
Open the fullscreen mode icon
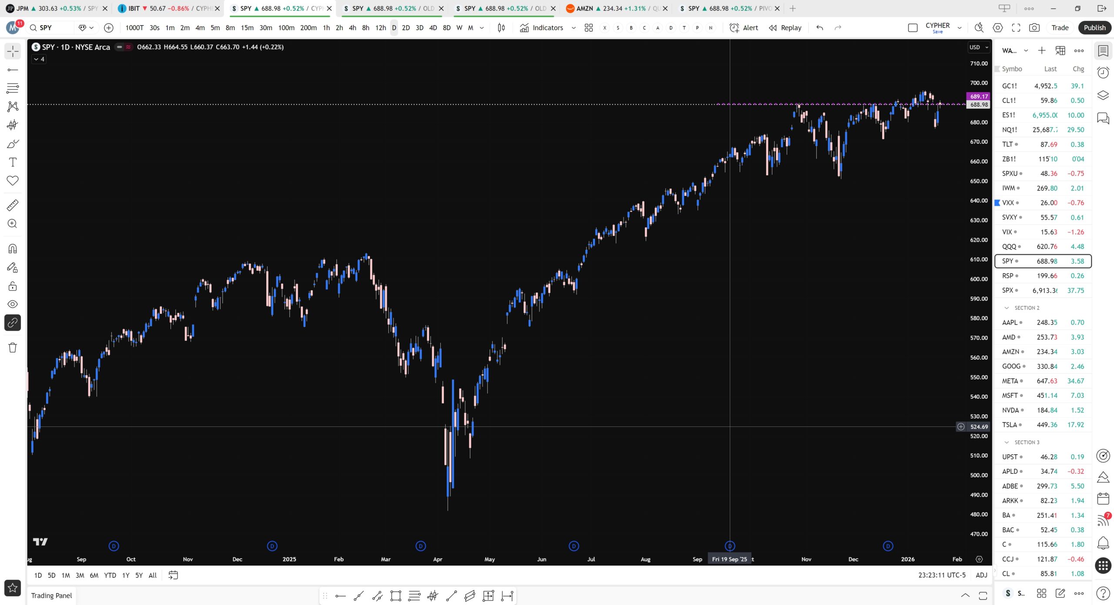point(1016,28)
